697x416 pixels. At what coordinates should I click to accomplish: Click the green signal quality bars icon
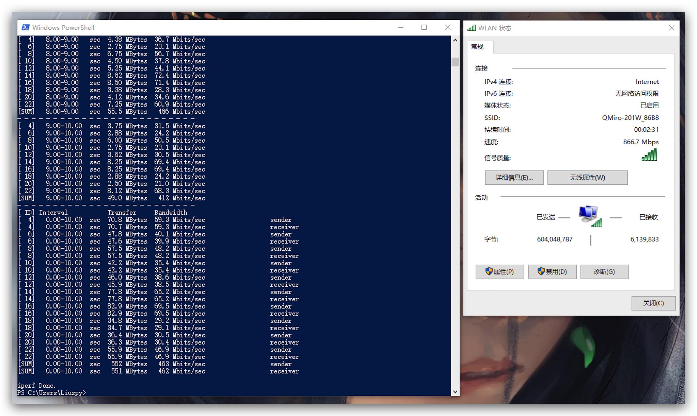click(x=649, y=155)
